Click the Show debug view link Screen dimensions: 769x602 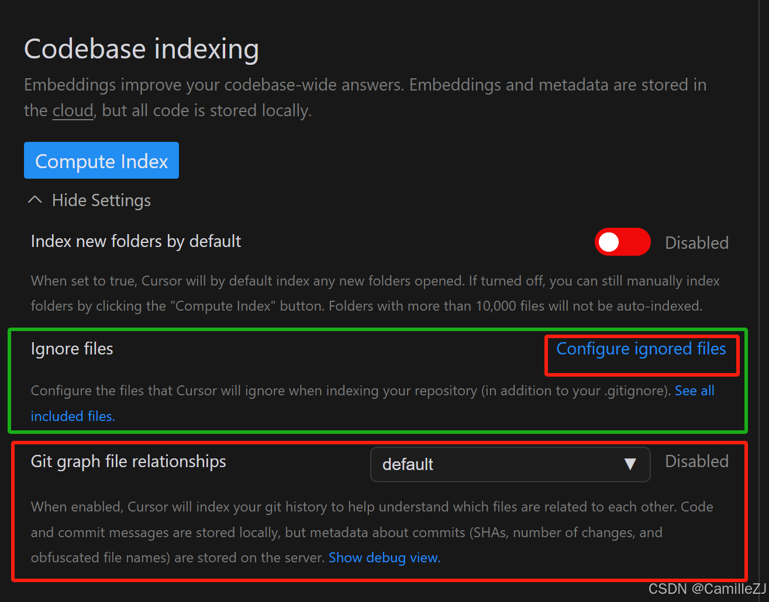384,558
